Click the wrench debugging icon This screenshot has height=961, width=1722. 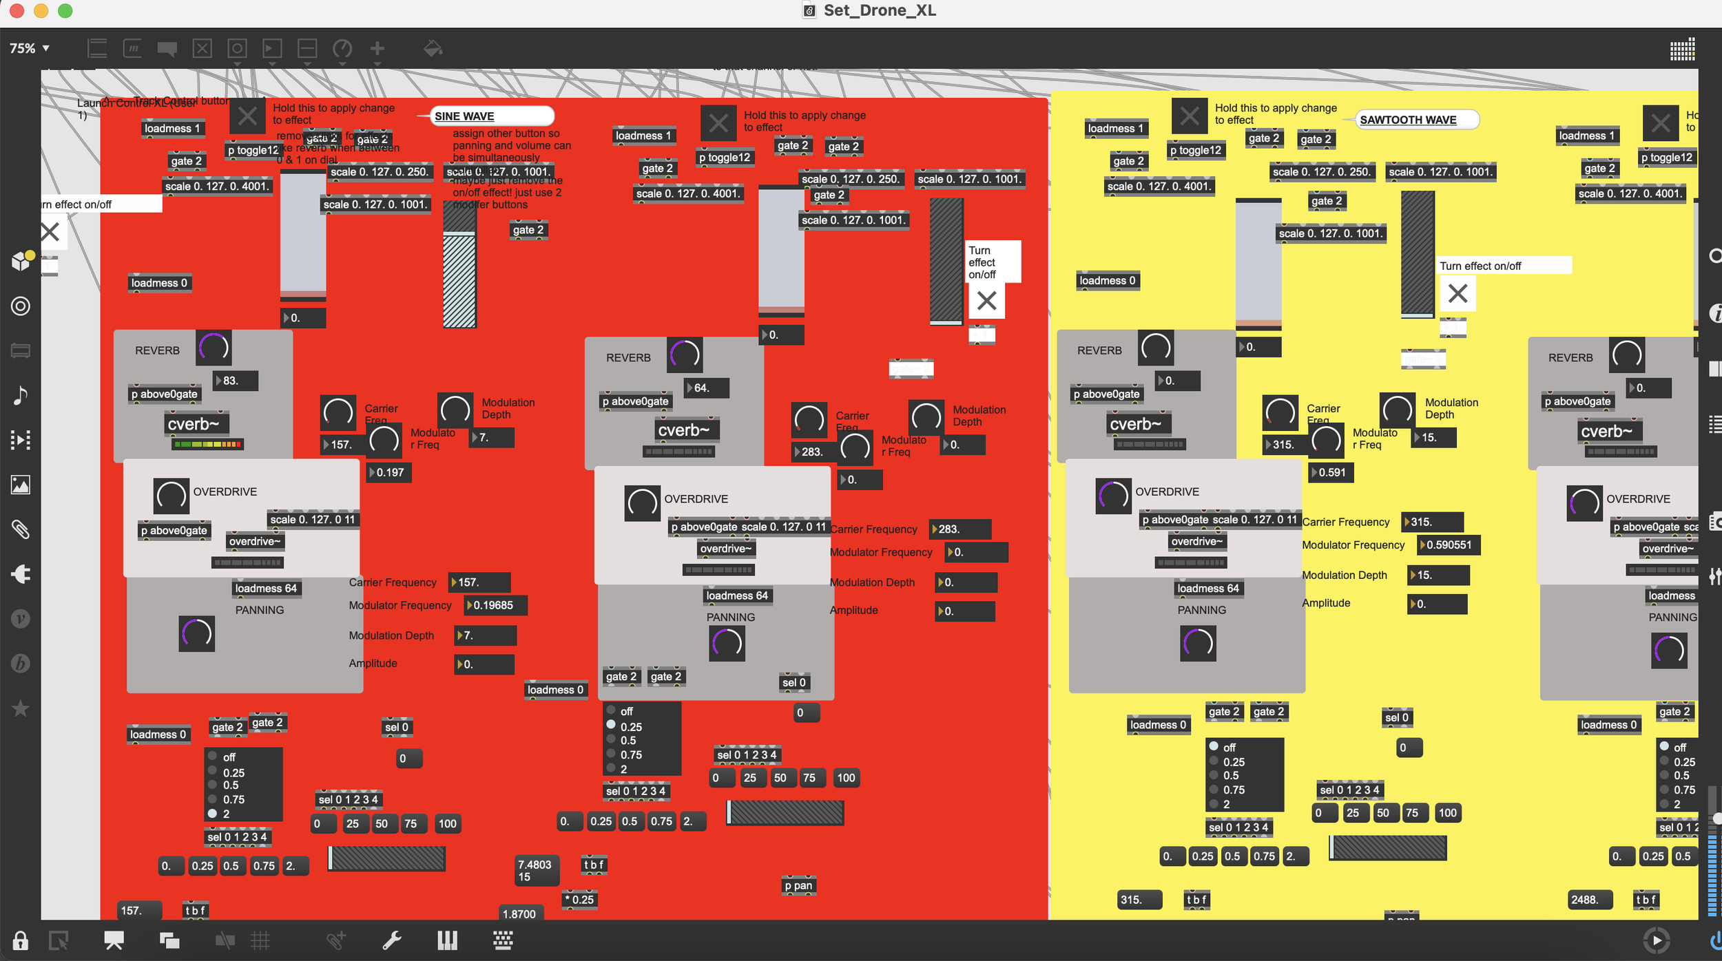[392, 940]
